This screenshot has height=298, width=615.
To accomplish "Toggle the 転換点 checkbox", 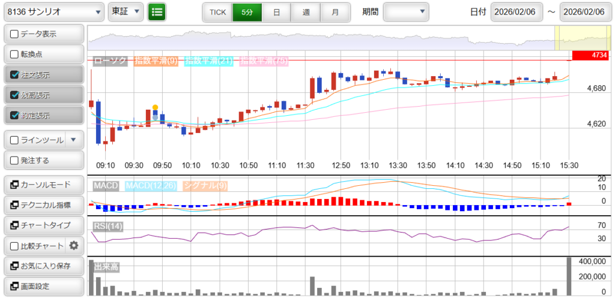I will click(15, 55).
